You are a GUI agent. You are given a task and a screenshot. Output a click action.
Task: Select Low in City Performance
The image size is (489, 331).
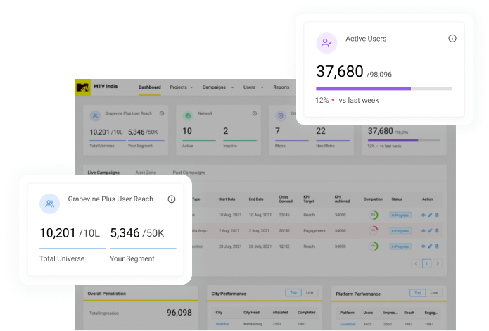(x=310, y=292)
